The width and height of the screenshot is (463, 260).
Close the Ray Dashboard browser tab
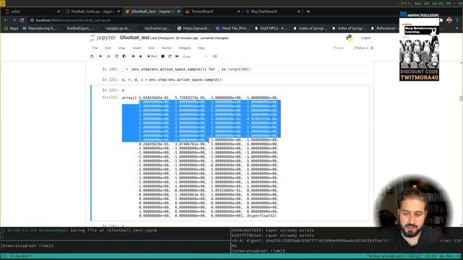[299, 12]
